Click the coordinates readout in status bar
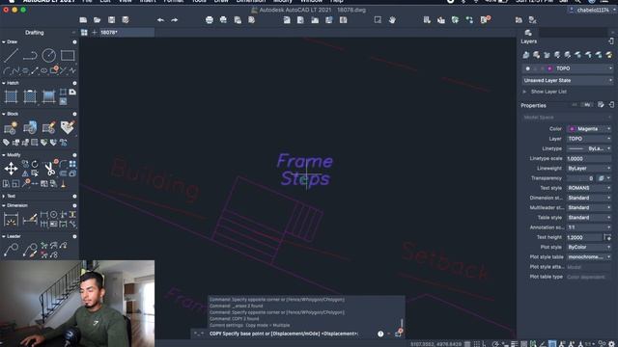The image size is (618, 347). pyautogui.click(x=435, y=344)
